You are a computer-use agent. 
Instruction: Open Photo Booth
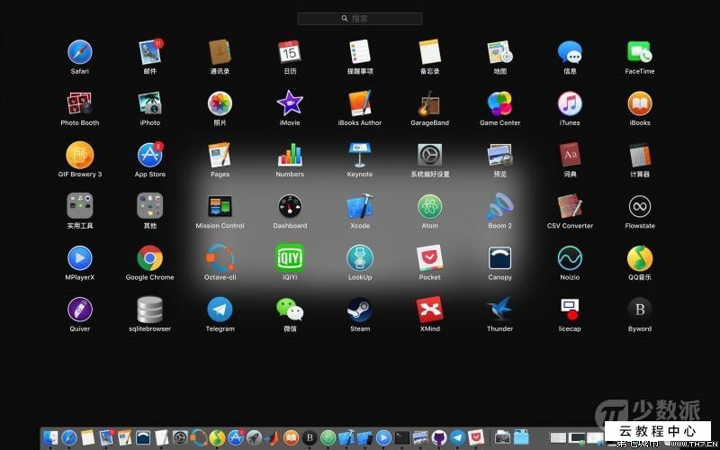pyautogui.click(x=80, y=103)
